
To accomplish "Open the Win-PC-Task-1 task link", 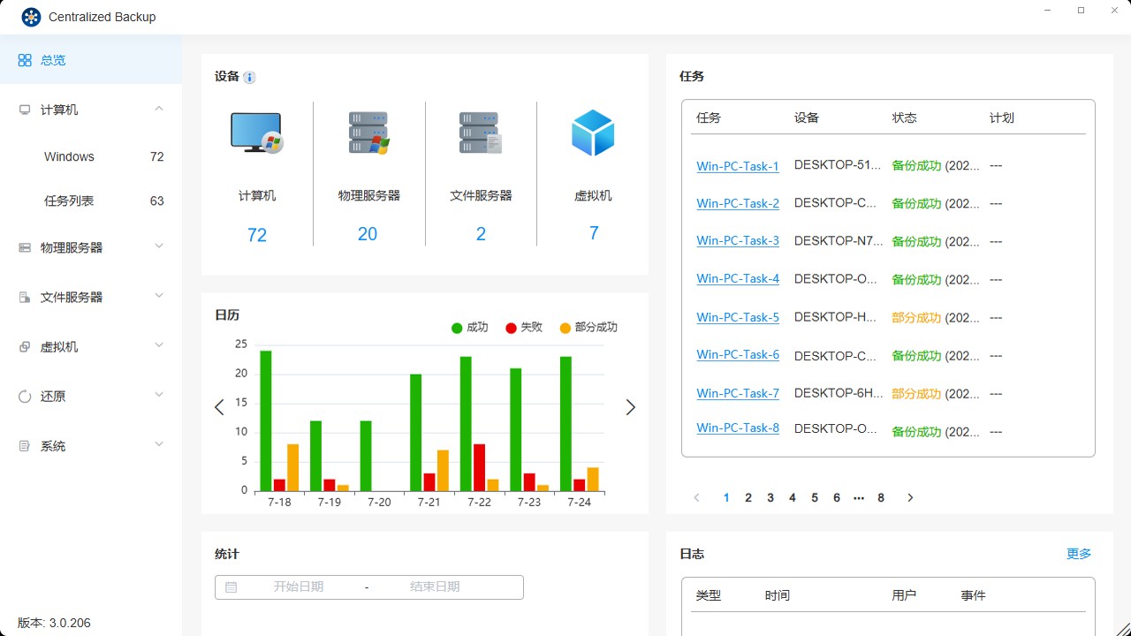I will tap(738, 165).
